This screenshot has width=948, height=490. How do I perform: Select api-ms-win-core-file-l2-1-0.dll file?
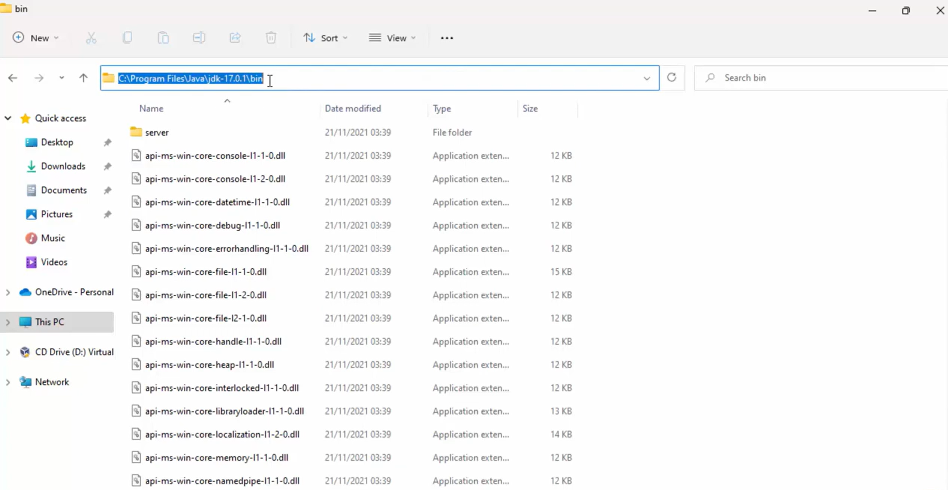tap(206, 318)
